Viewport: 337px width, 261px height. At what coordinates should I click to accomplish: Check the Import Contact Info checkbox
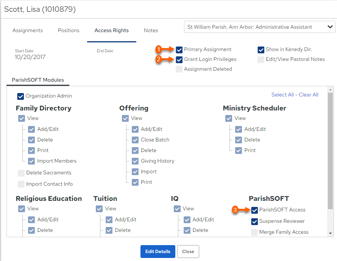tap(21, 184)
